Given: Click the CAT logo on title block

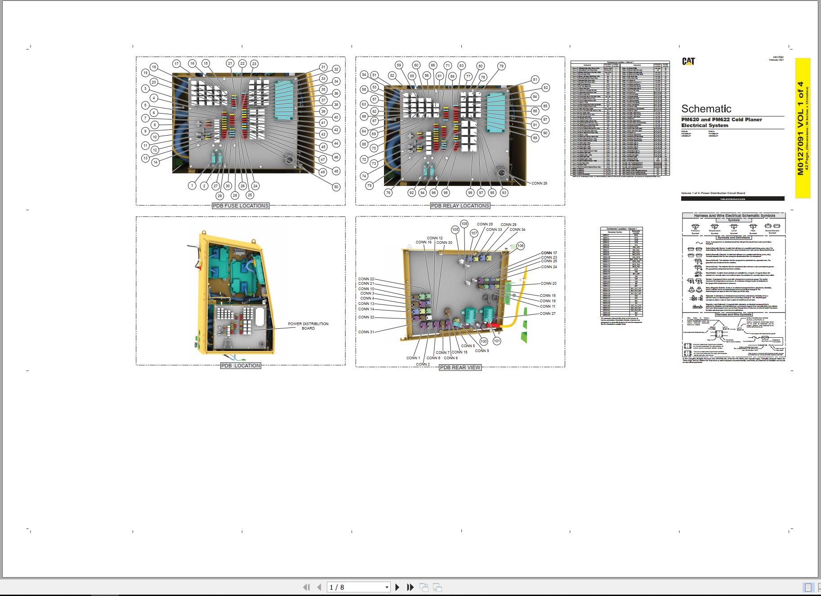Looking at the screenshot, I should coord(688,62).
